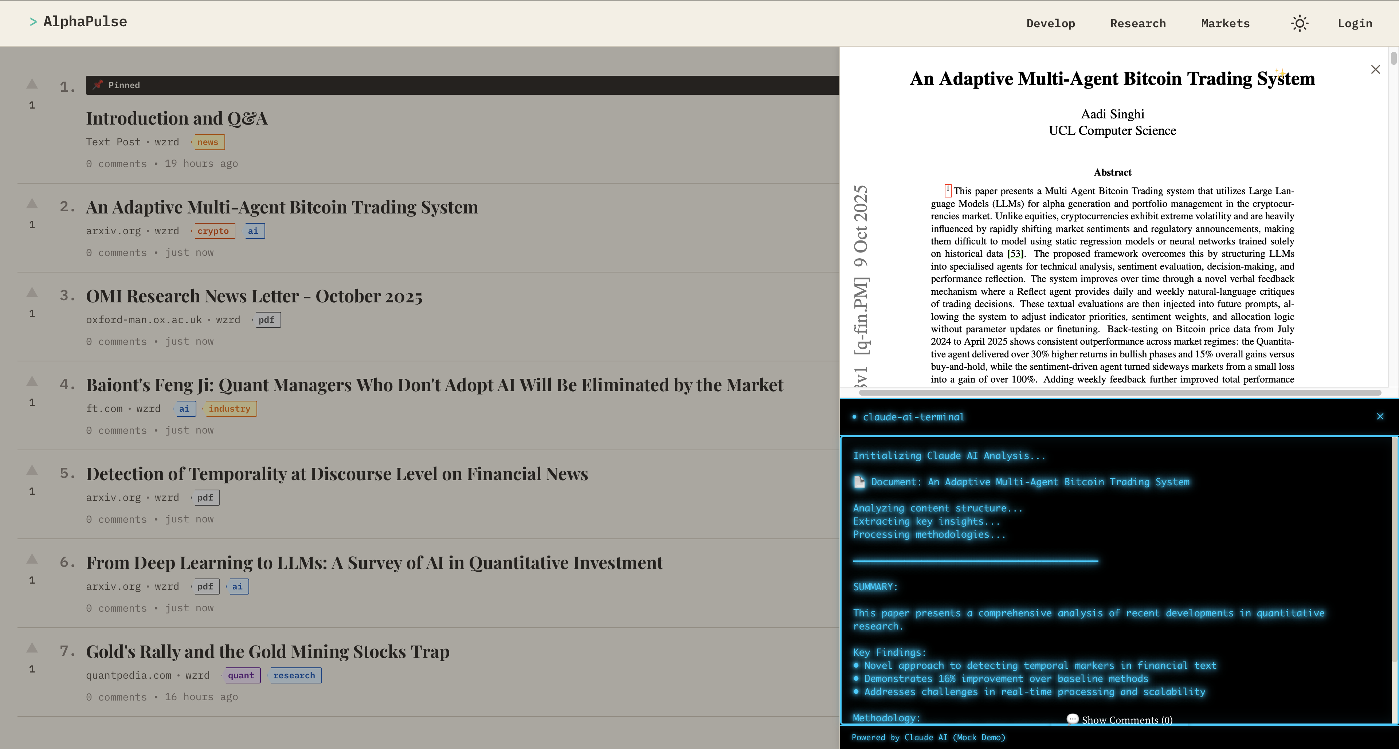Upvote the OMI Research News Letter post

point(32,293)
